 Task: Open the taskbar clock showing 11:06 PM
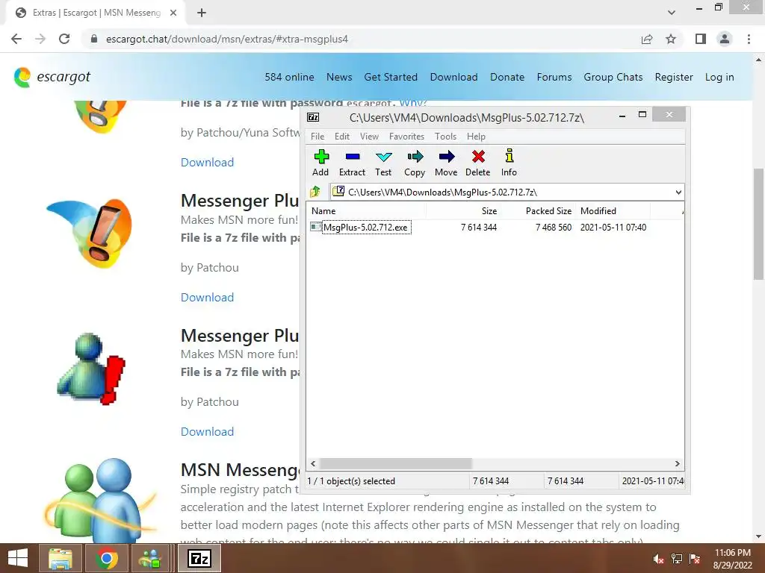(733, 559)
